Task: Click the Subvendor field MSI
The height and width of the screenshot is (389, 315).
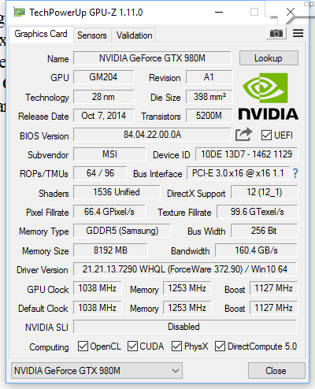Action: click(x=109, y=154)
